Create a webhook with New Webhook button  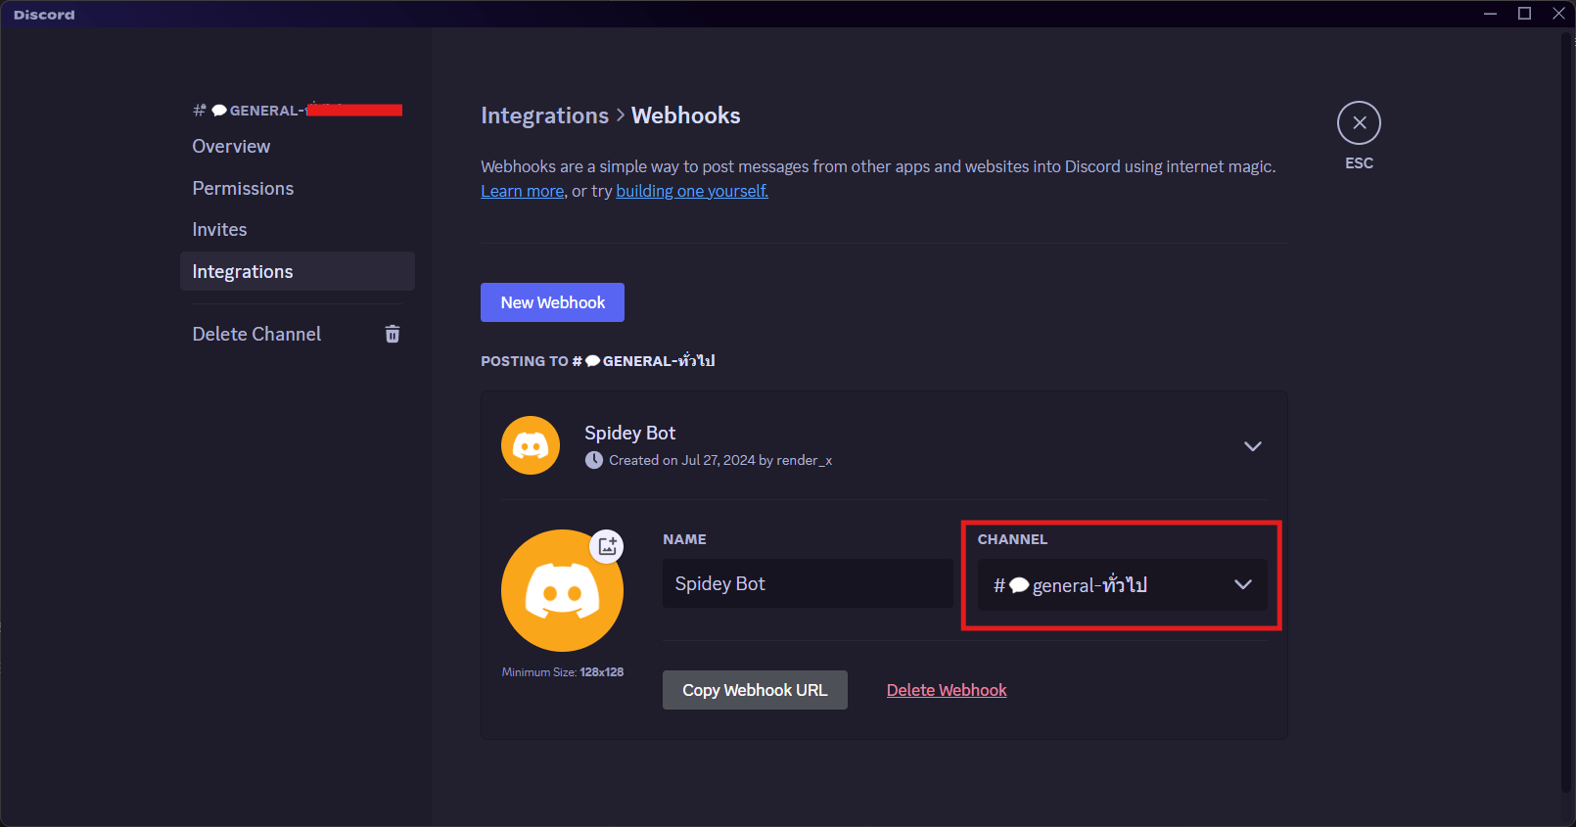pos(552,302)
